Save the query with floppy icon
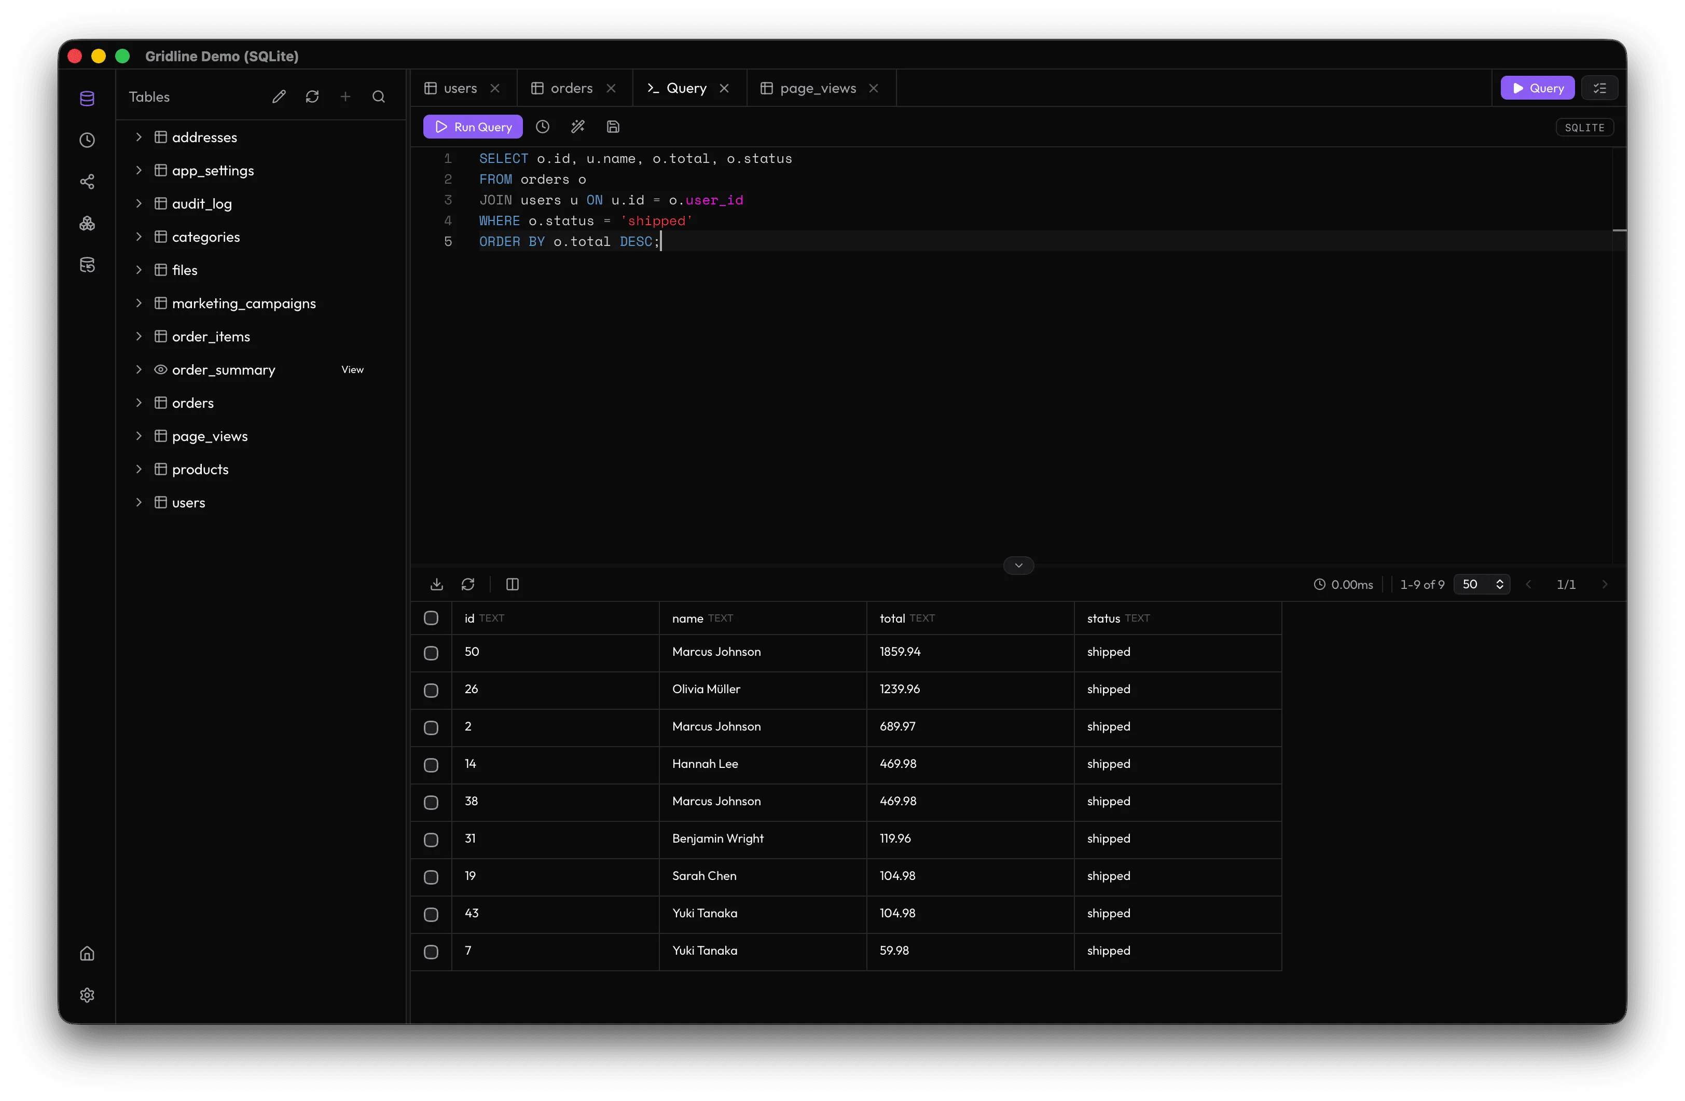1685x1101 pixels. coord(613,127)
